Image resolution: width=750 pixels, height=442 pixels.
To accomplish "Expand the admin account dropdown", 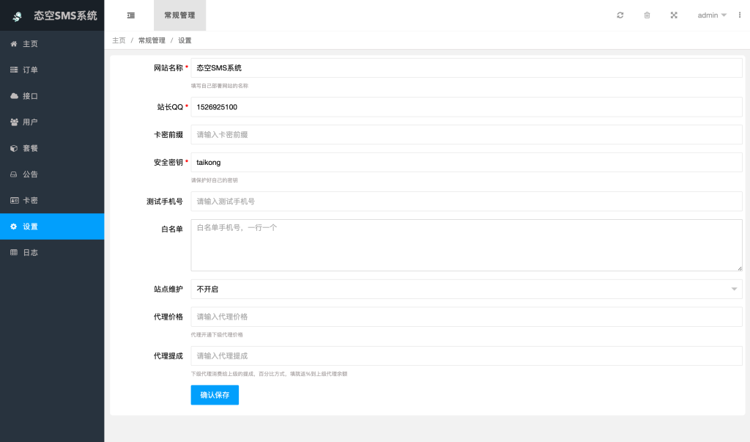I will 710,15.
